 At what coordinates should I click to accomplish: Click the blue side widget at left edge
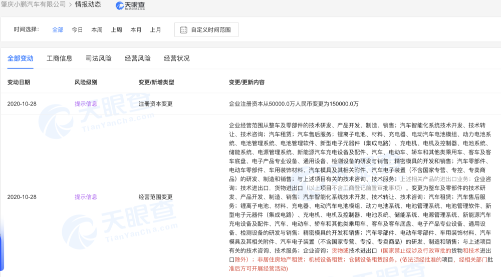tap(2, 245)
